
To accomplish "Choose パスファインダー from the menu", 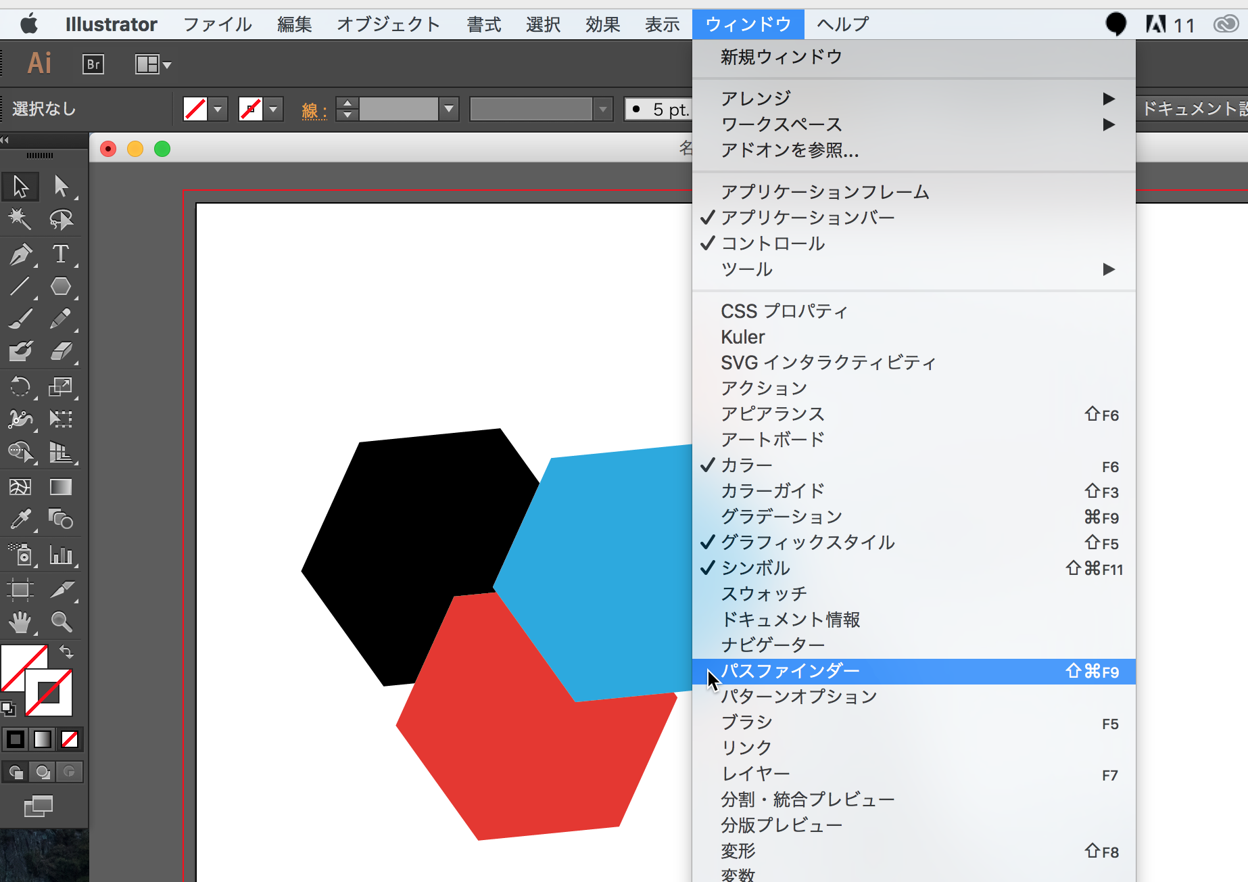I will pyautogui.click(x=913, y=671).
